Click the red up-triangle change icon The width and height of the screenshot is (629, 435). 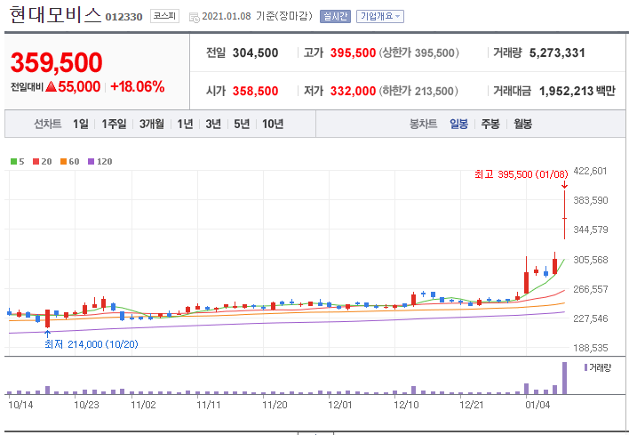pos(51,86)
